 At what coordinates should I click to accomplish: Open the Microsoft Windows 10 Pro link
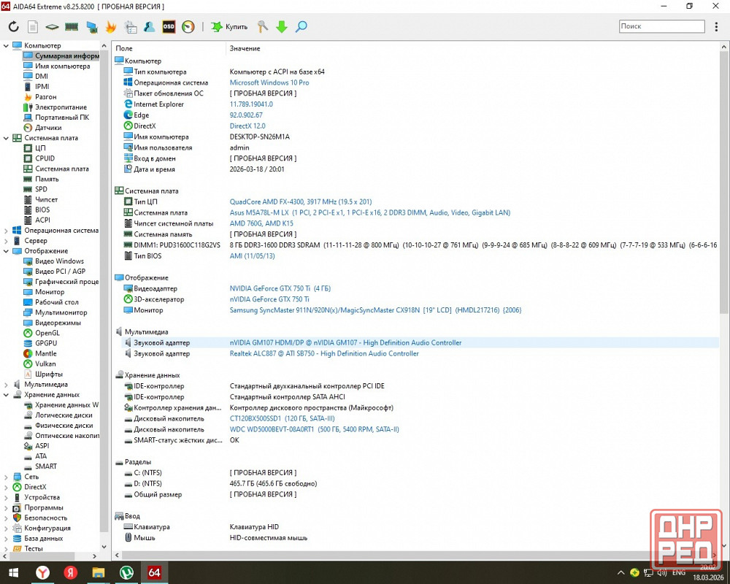coord(269,82)
